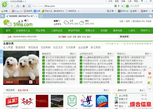Click the floating scroll-up chevron arrow
The image size is (153, 109).
[150, 68]
